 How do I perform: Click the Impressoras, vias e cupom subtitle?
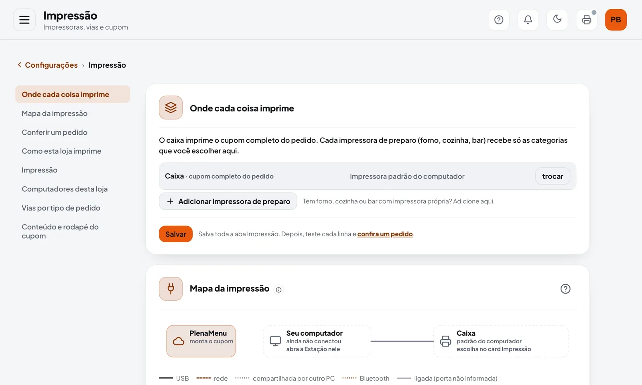pos(85,27)
